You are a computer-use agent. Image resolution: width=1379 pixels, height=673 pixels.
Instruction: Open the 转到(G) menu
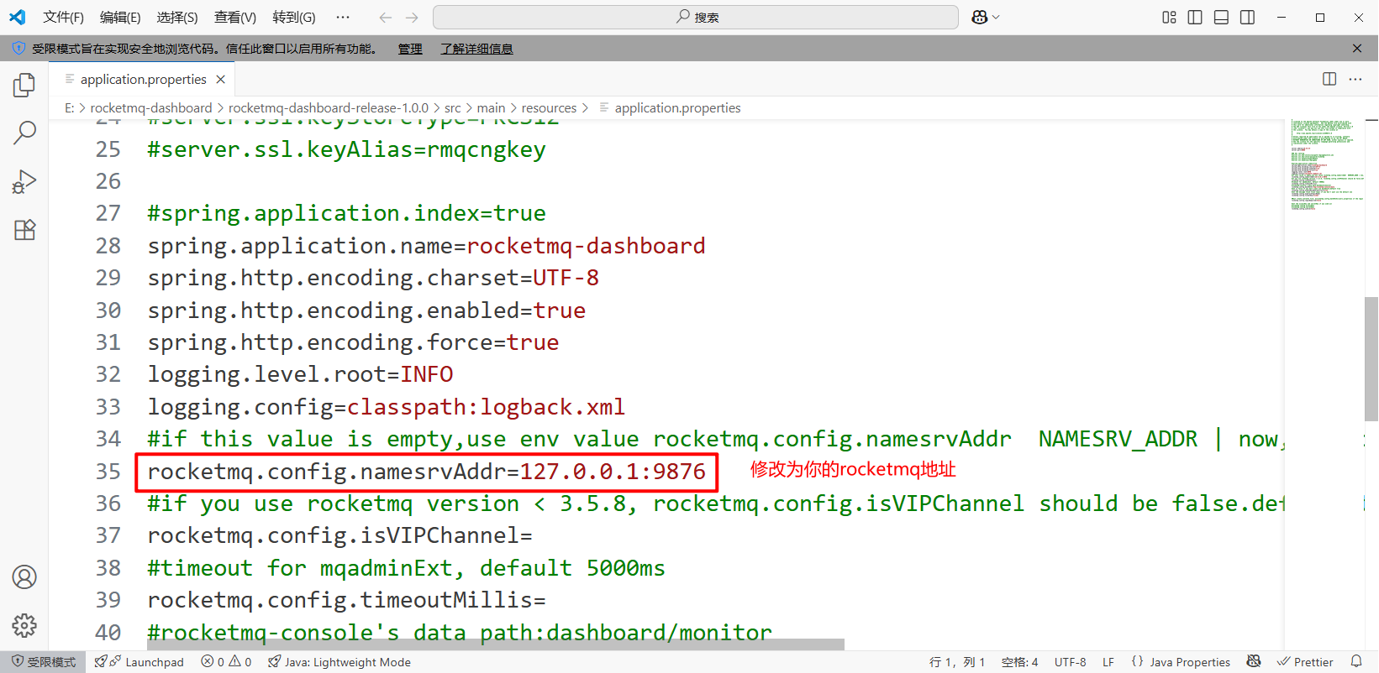(294, 17)
